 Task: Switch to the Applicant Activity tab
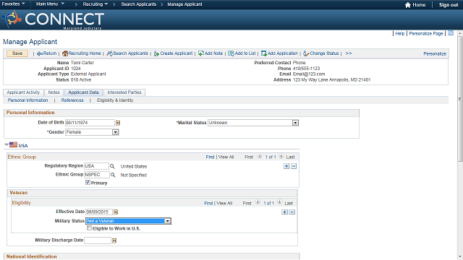pos(23,92)
